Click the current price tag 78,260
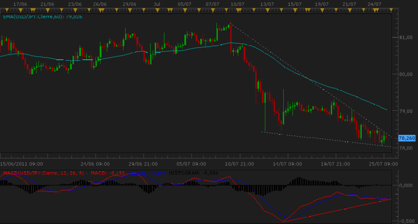 [x=407, y=137]
